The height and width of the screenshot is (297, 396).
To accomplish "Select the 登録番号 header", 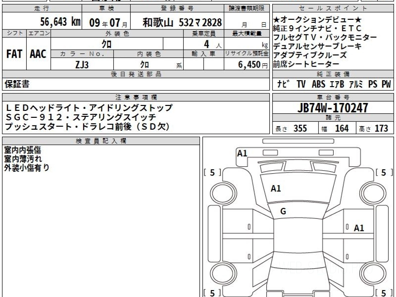I will click(178, 9).
